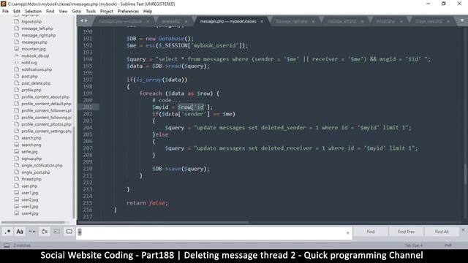Open signup.php in sidebar
Viewport: 468px width, 263px height.
click(31, 159)
